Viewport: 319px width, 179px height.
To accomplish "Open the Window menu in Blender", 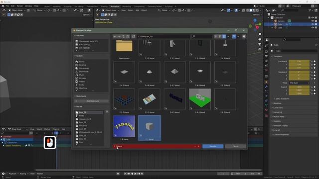I will pyautogui.click(x=28, y=6).
